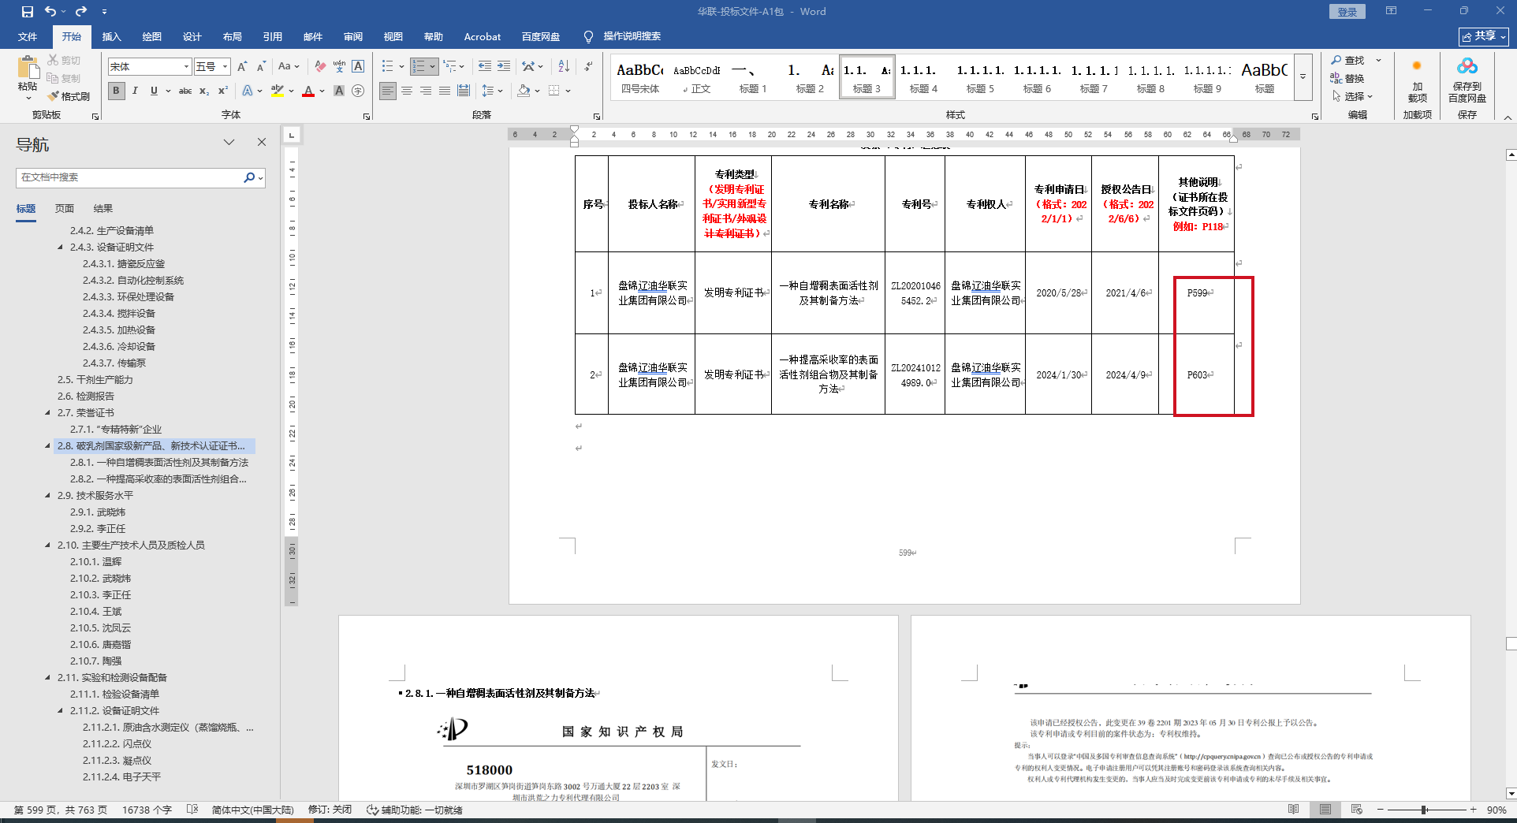The width and height of the screenshot is (1517, 823).
Task: Open the 插入 (Insert) ribbon tab
Action: point(111,37)
